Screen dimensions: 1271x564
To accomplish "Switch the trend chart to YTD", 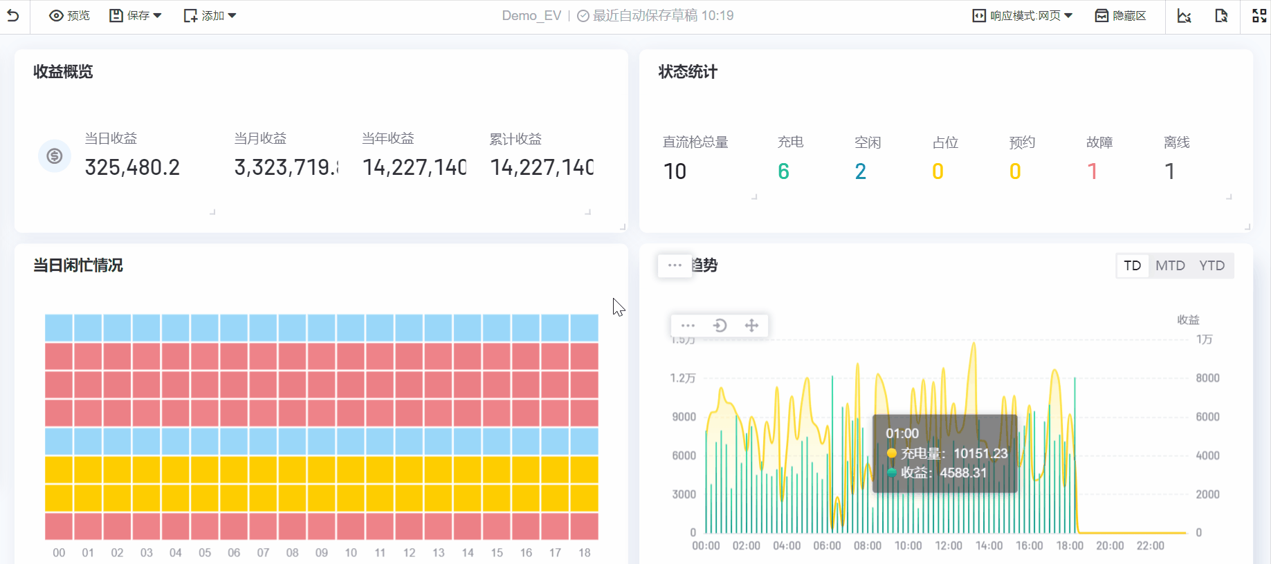I will click(x=1211, y=265).
